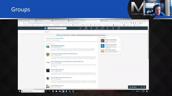Open Outlook from the taskbar
This screenshot has width=172, height=96.
click(70, 91)
